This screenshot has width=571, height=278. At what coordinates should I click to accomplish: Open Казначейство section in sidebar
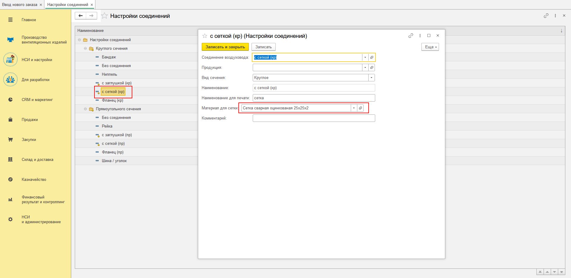[x=10, y=180]
